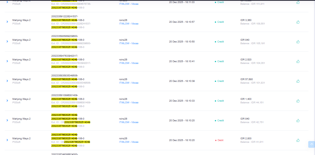Click the scroll-to-top arrow button
The image size is (315, 155).
pos(311,144)
